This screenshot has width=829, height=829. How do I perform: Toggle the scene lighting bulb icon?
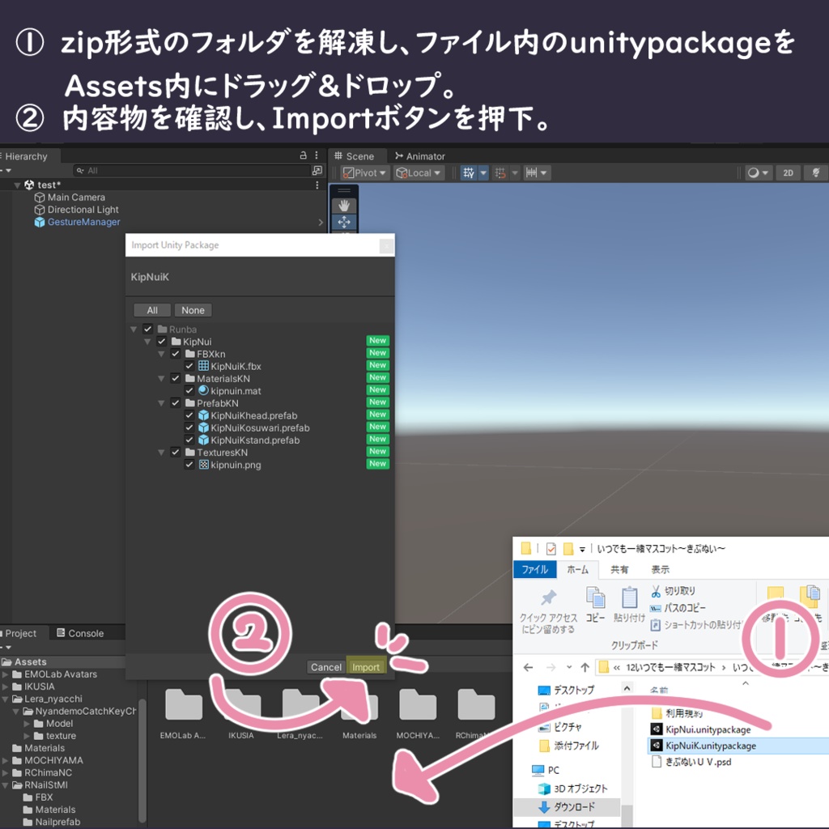(x=815, y=172)
